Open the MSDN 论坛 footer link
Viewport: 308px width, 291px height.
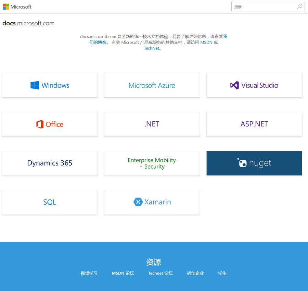tap(123, 273)
